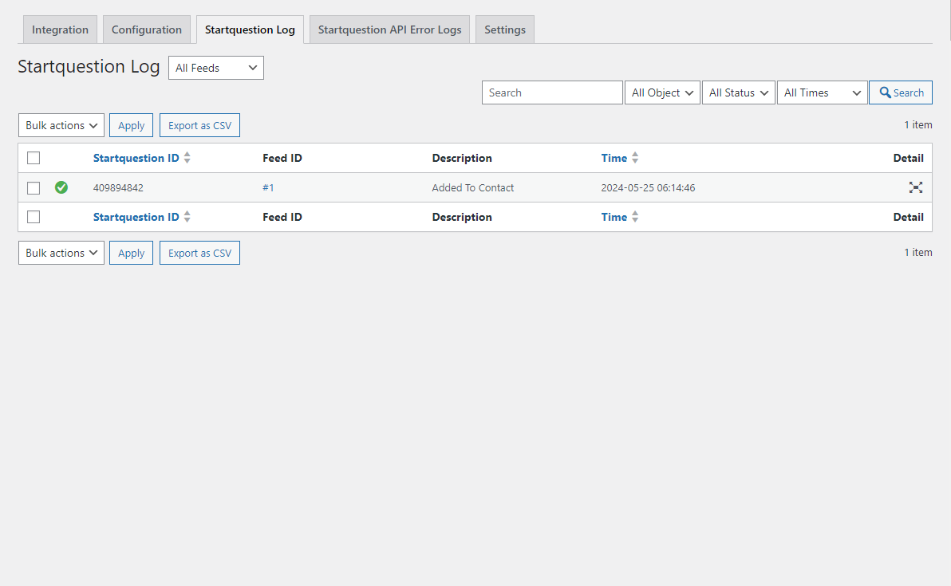The width and height of the screenshot is (951, 586).
Task: Click the top 1 item count
Action: tap(917, 125)
